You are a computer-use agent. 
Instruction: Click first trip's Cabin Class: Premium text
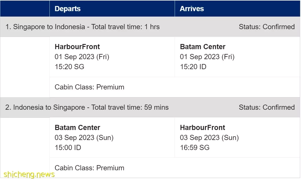(x=89, y=87)
